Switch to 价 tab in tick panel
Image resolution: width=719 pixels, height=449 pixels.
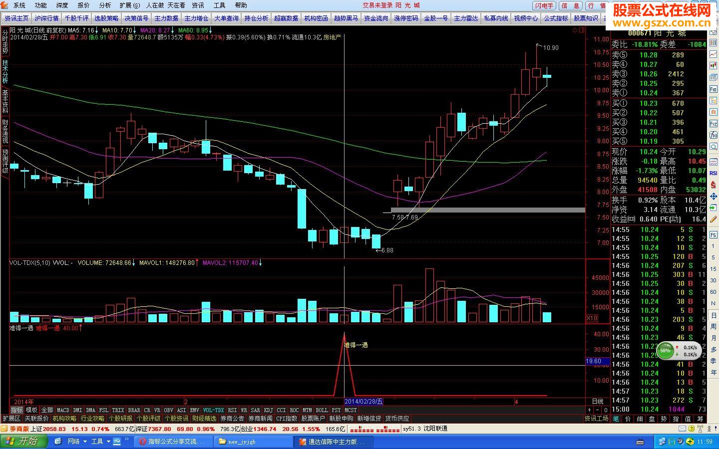coord(628,419)
